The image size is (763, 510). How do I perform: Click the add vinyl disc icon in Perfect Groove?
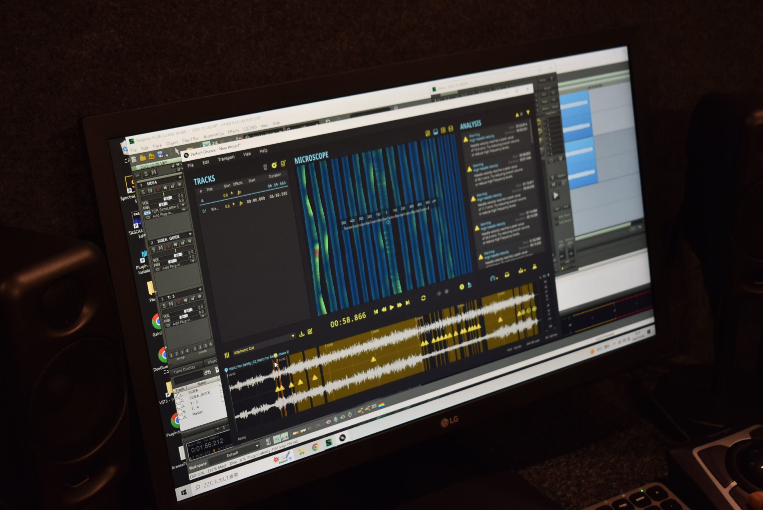274,165
